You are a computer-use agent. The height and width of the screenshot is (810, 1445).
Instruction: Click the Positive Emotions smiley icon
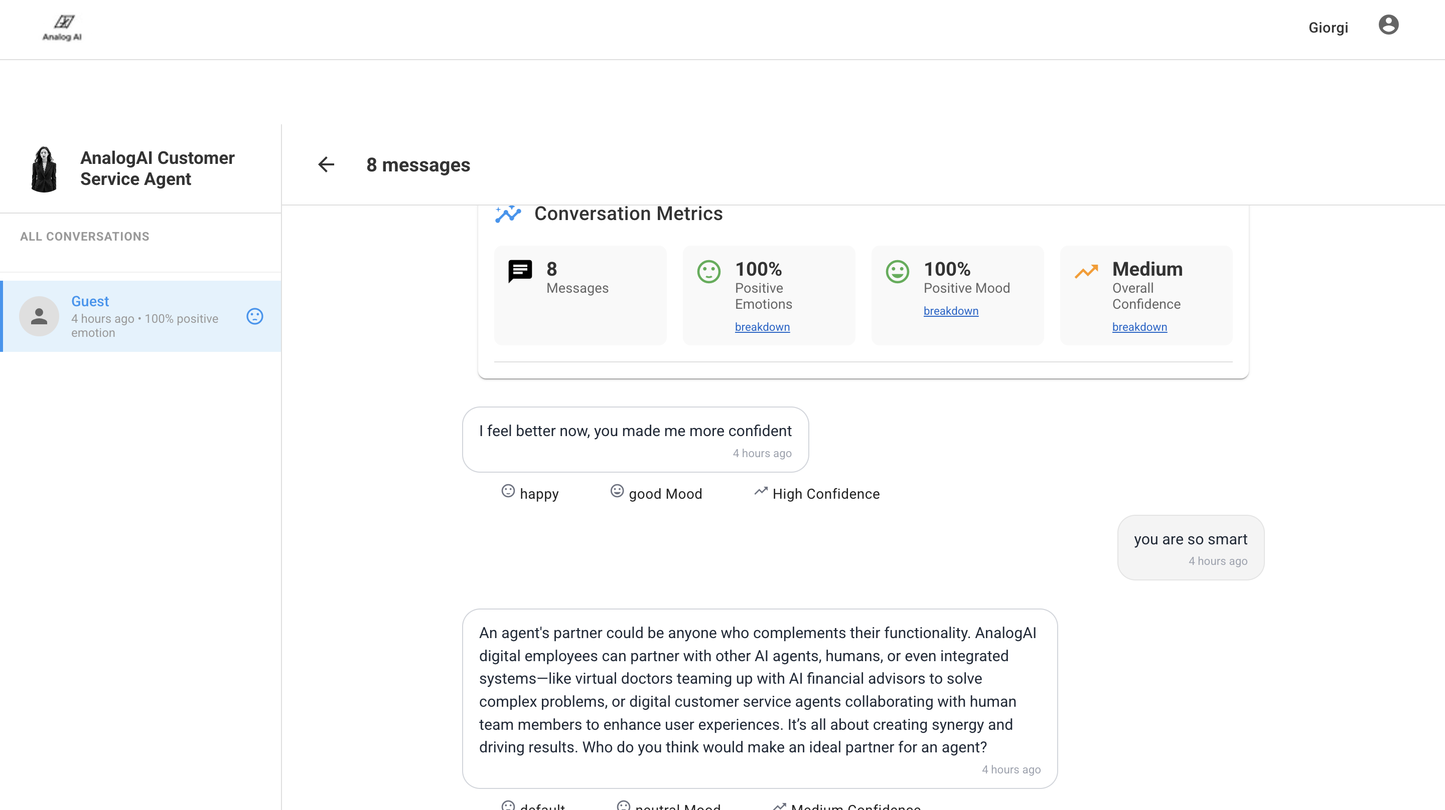click(x=708, y=271)
